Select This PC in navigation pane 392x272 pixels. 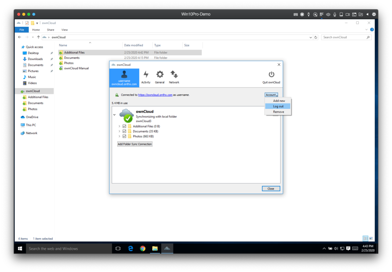[31, 125]
